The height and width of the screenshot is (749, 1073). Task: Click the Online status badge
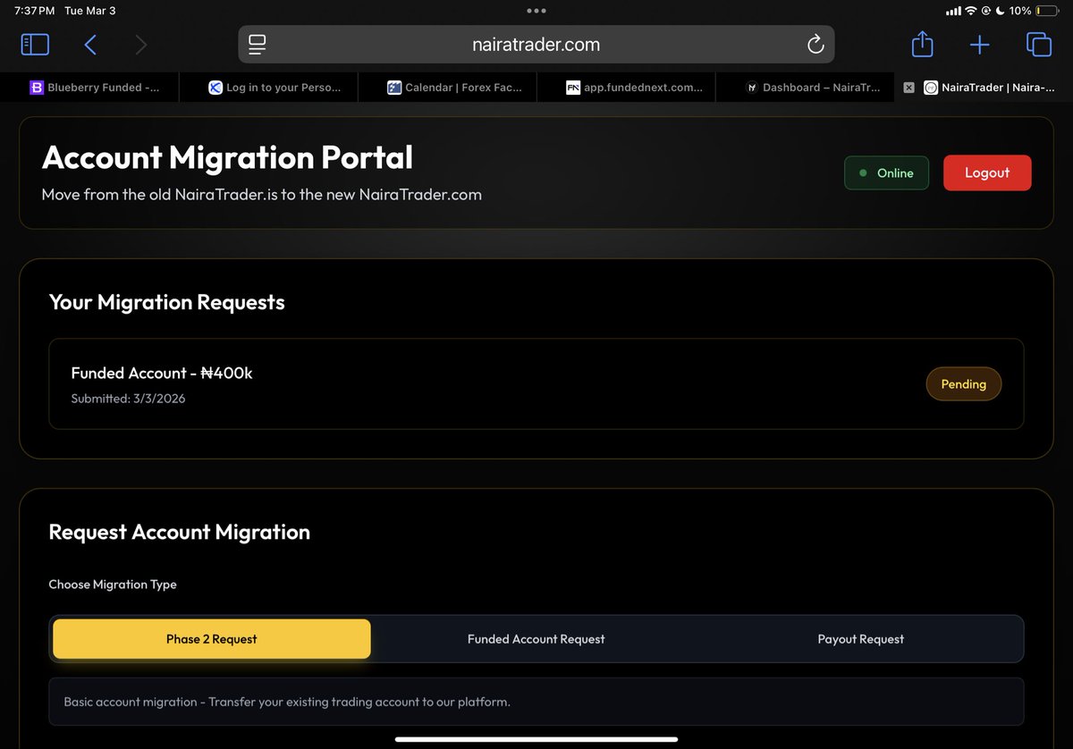tap(886, 173)
